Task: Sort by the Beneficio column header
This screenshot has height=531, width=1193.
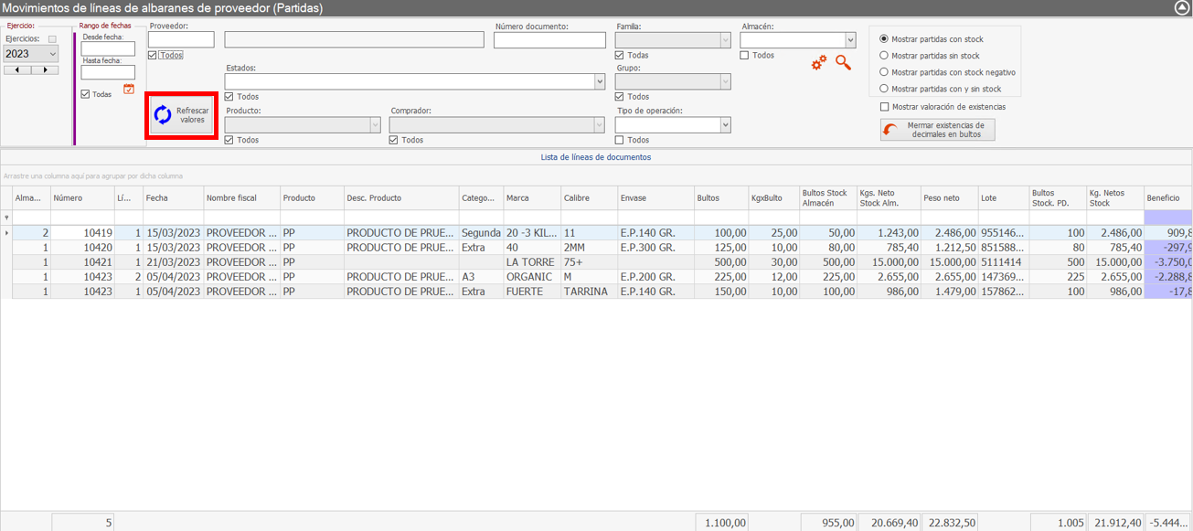Action: point(1168,198)
